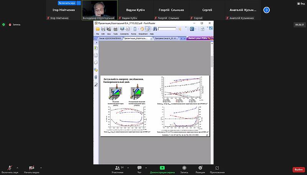
Task: Click the green encryption shield icon
Action: pos(4,25)
